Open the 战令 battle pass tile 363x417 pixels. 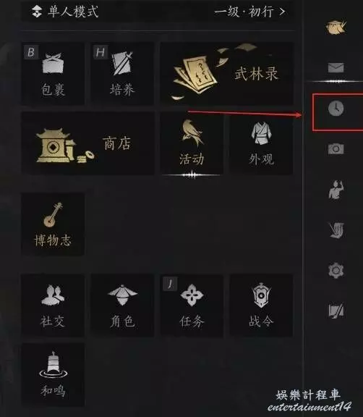261,306
